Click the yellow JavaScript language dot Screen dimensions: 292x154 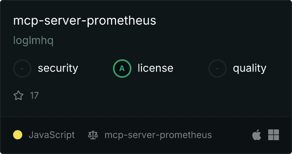[x=18, y=135]
